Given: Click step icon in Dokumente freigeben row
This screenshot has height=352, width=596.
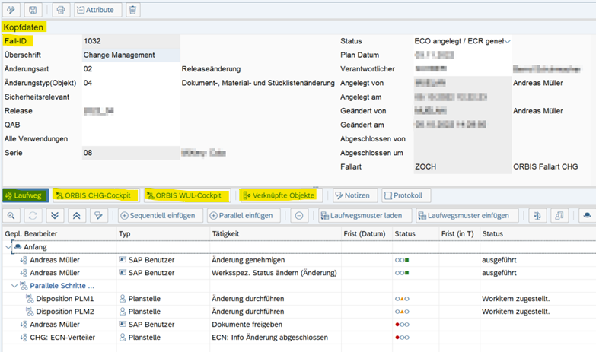Looking at the screenshot, I should point(24,325).
